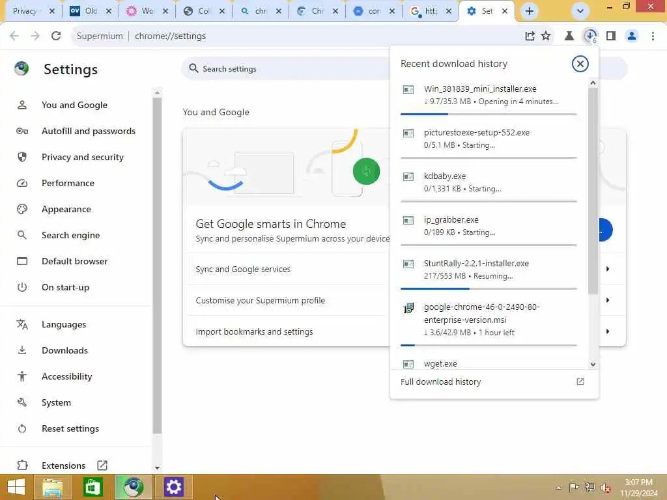The width and height of the screenshot is (667, 500).
Task: Click the ip_grabber.exe file icon
Action: [x=408, y=220]
